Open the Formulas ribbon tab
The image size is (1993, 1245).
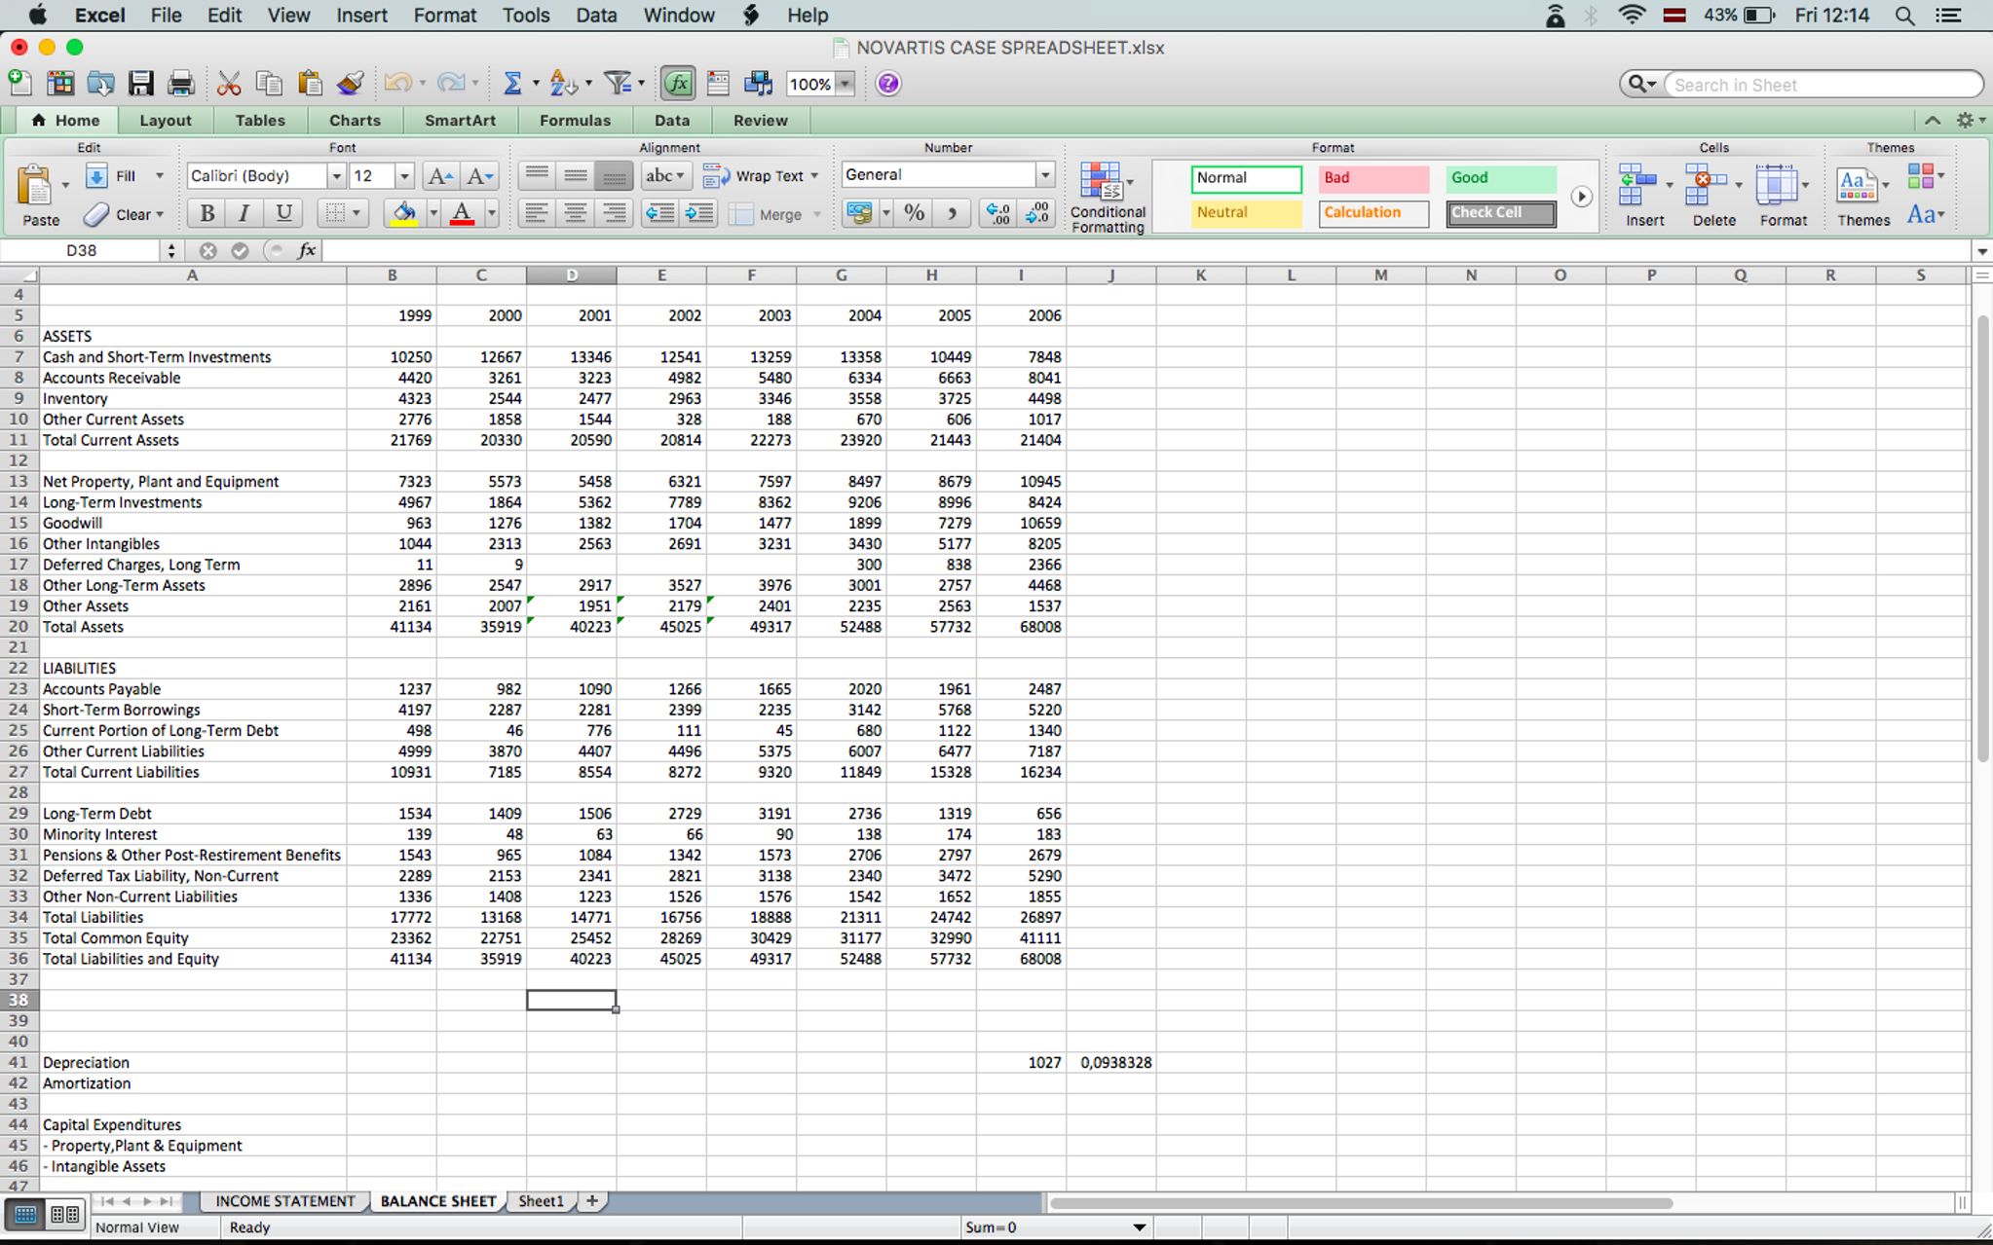575,121
